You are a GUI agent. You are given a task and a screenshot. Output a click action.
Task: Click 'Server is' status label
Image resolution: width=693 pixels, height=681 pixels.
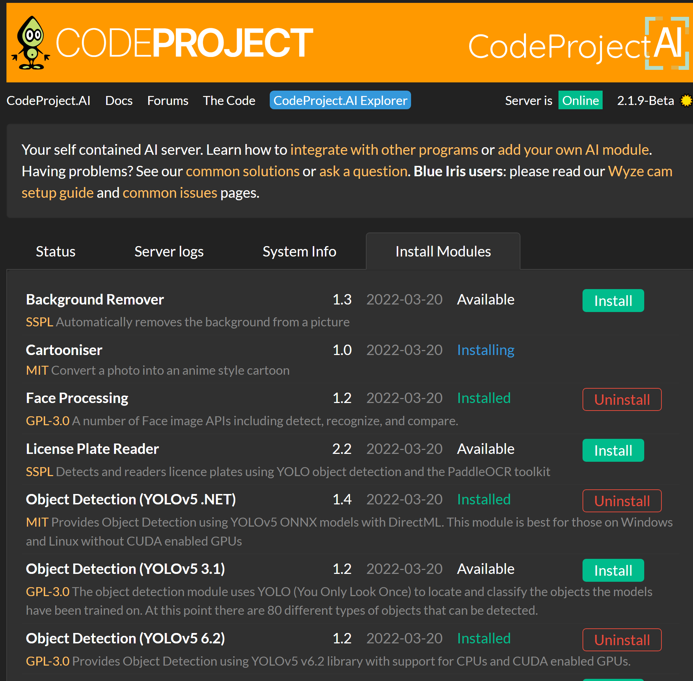528,101
